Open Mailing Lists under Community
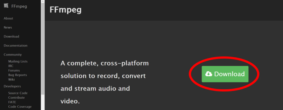This screenshot has height=110, width=283. click(x=18, y=61)
